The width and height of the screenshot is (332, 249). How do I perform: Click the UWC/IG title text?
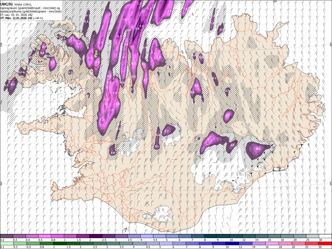point(6,4)
